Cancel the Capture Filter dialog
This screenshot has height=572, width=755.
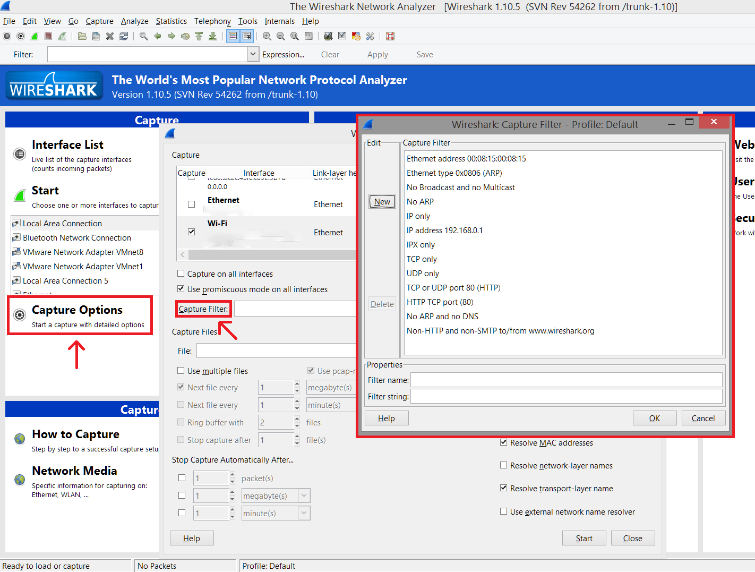point(703,418)
